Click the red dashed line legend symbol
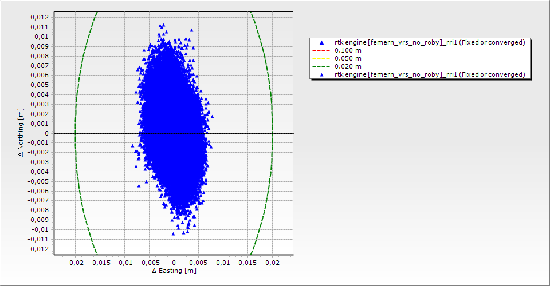 click(321, 51)
